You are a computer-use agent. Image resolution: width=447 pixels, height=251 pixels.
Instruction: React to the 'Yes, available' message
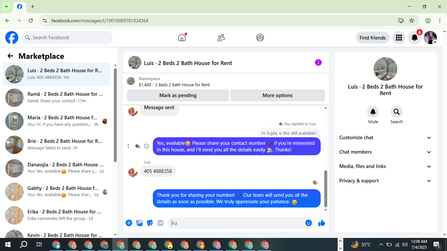[x=147, y=146]
